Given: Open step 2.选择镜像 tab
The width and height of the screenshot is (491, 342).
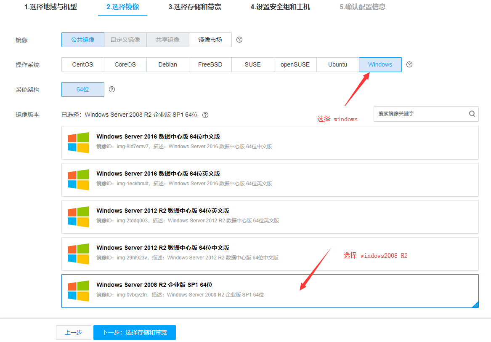Looking at the screenshot, I should pyautogui.click(x=123, y=7).
